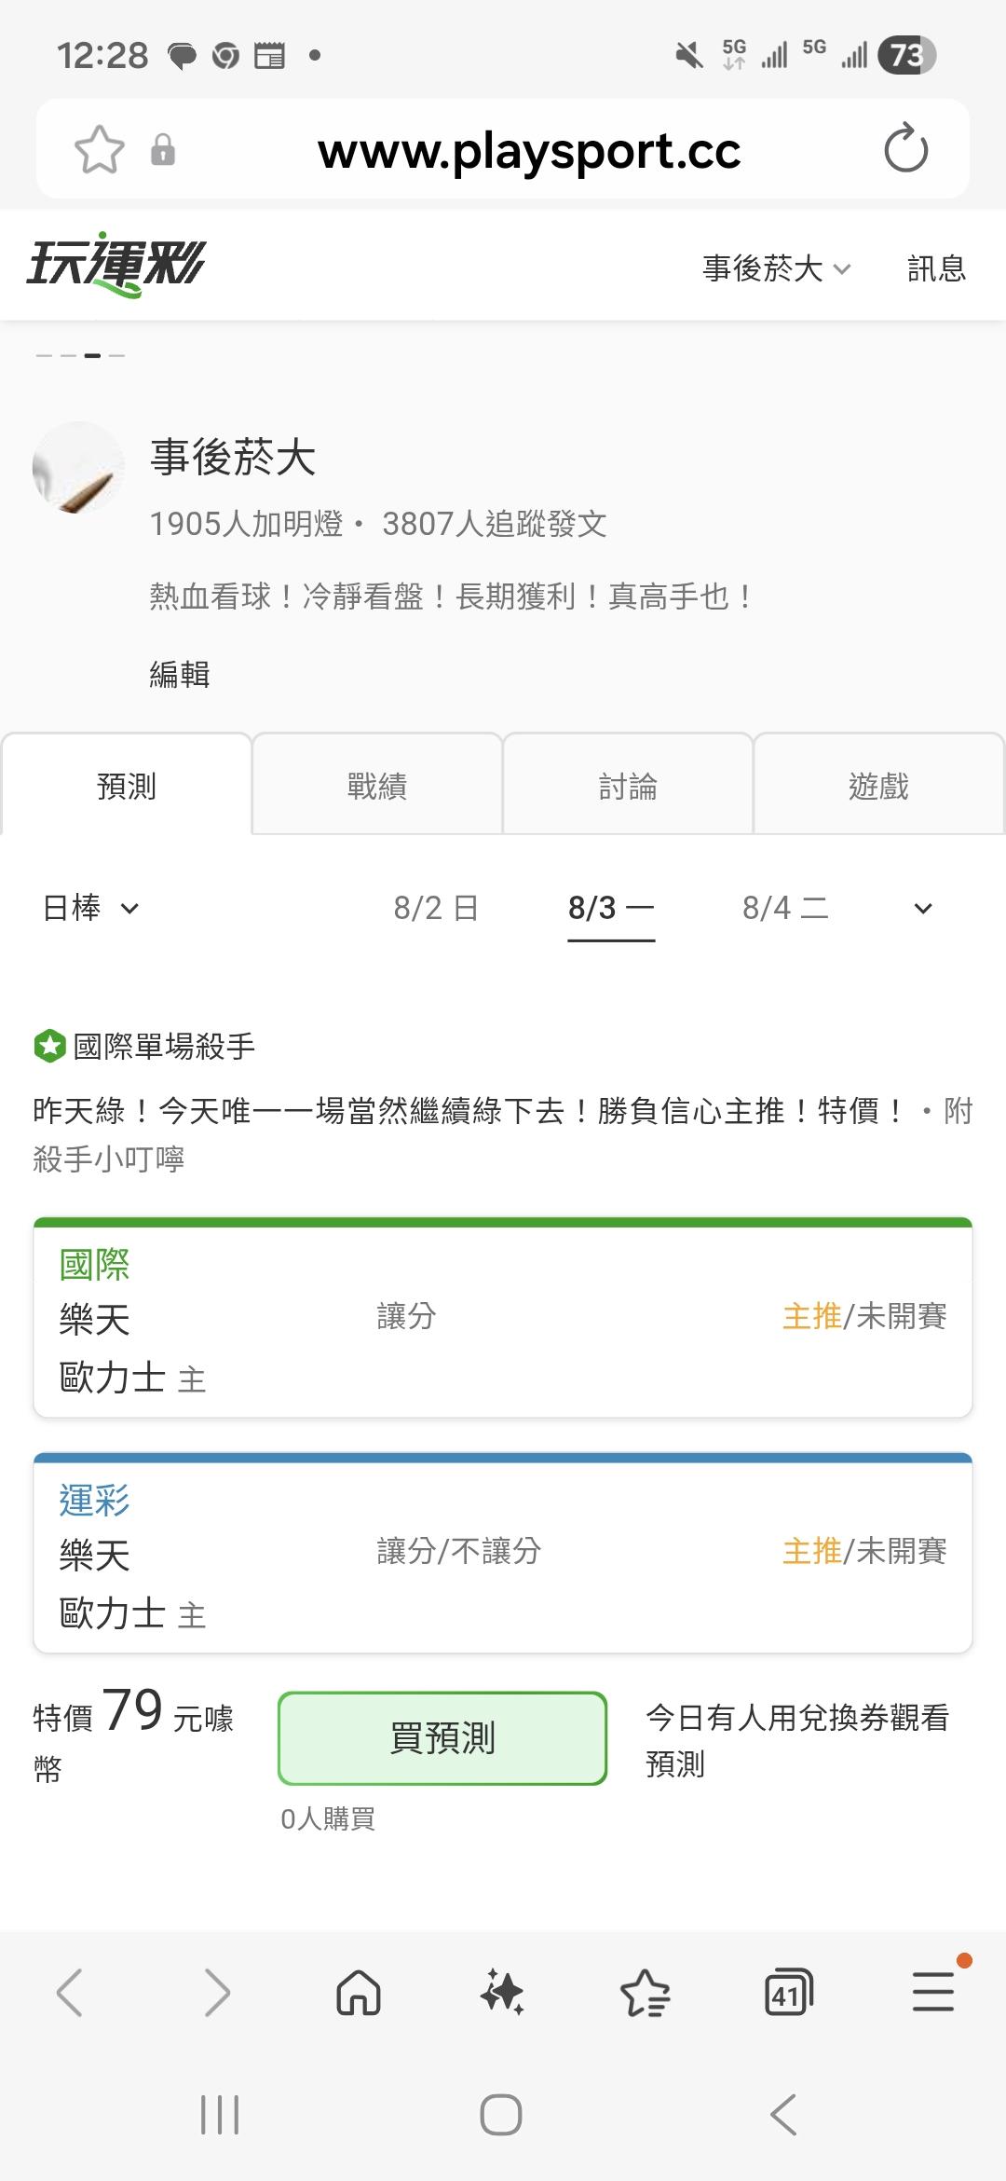This screenshot has width=1006, height=2181.
Task: Switch to the 戰績 tab
Action: 377,785
